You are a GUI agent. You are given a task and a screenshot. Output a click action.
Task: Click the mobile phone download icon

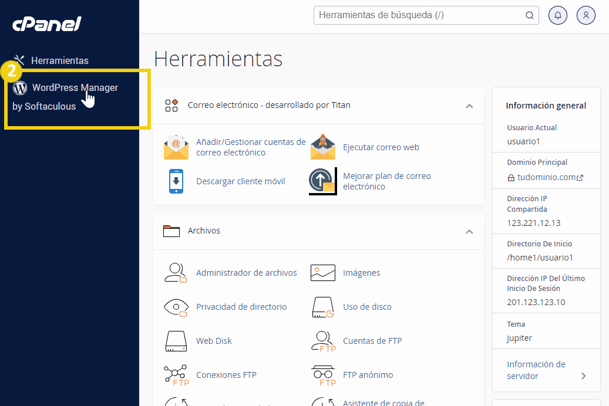176,181
